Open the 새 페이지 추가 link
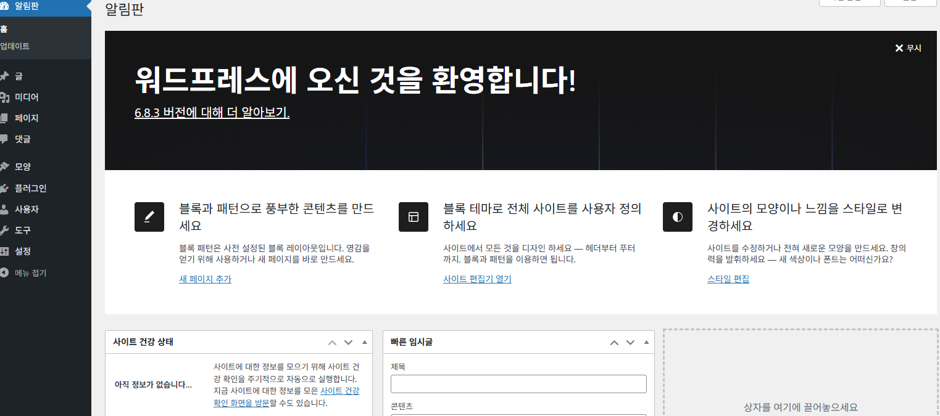940x416 pixels. [x=205, y=279]
